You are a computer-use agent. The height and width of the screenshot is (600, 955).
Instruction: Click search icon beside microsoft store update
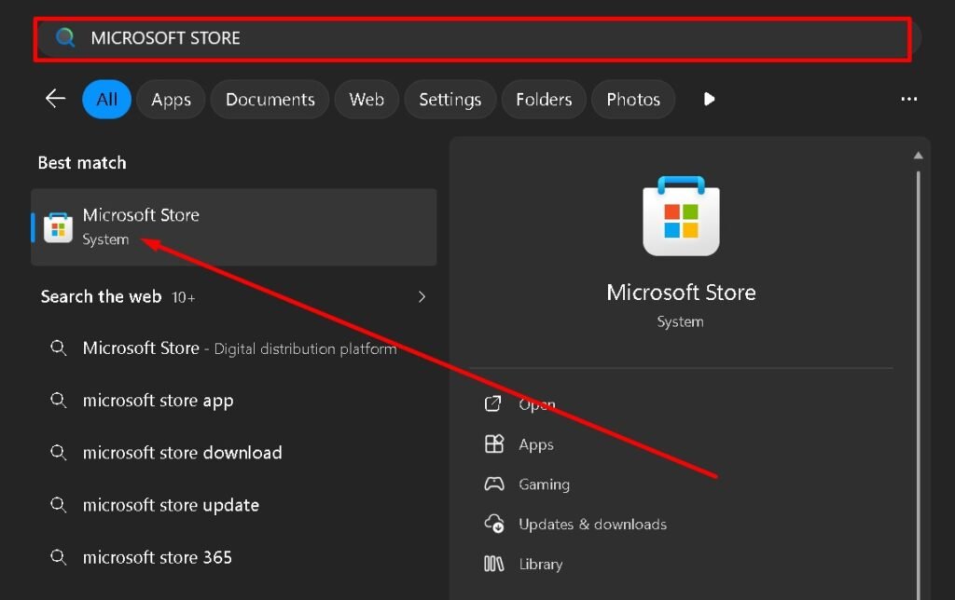click(x=59, y=505)
